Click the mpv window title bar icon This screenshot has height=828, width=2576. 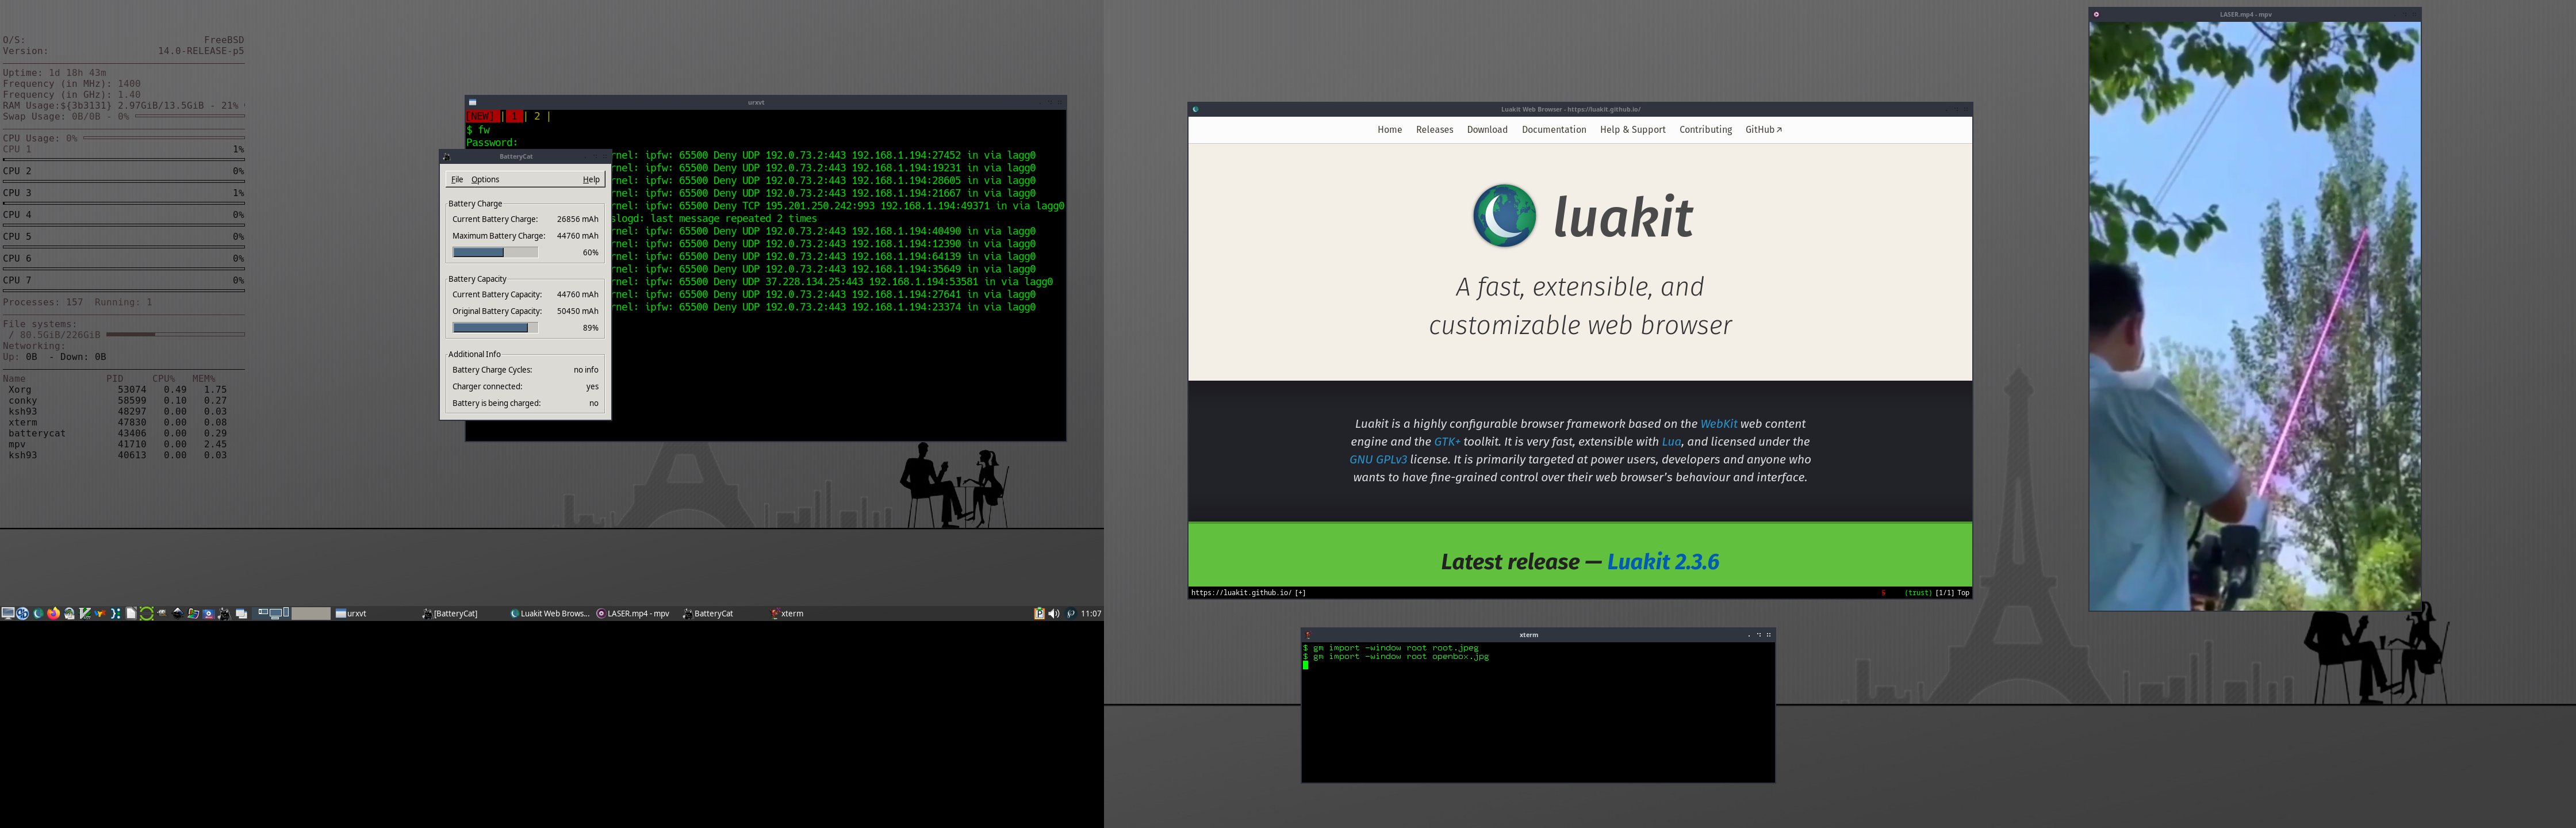[x=2096, y=14]
